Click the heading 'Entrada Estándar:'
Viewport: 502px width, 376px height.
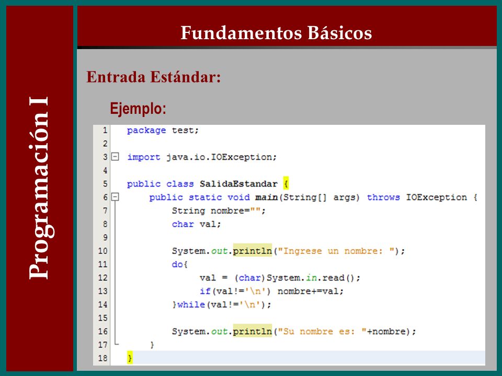[x=154, y=77]
